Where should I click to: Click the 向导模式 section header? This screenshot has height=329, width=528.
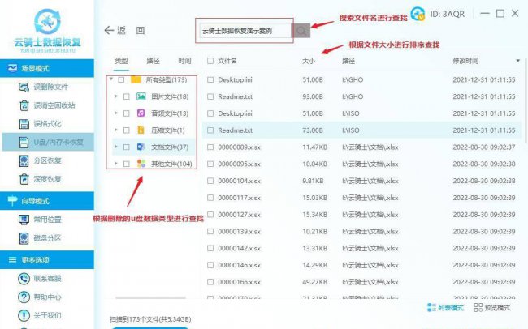[x=47, y=201]
